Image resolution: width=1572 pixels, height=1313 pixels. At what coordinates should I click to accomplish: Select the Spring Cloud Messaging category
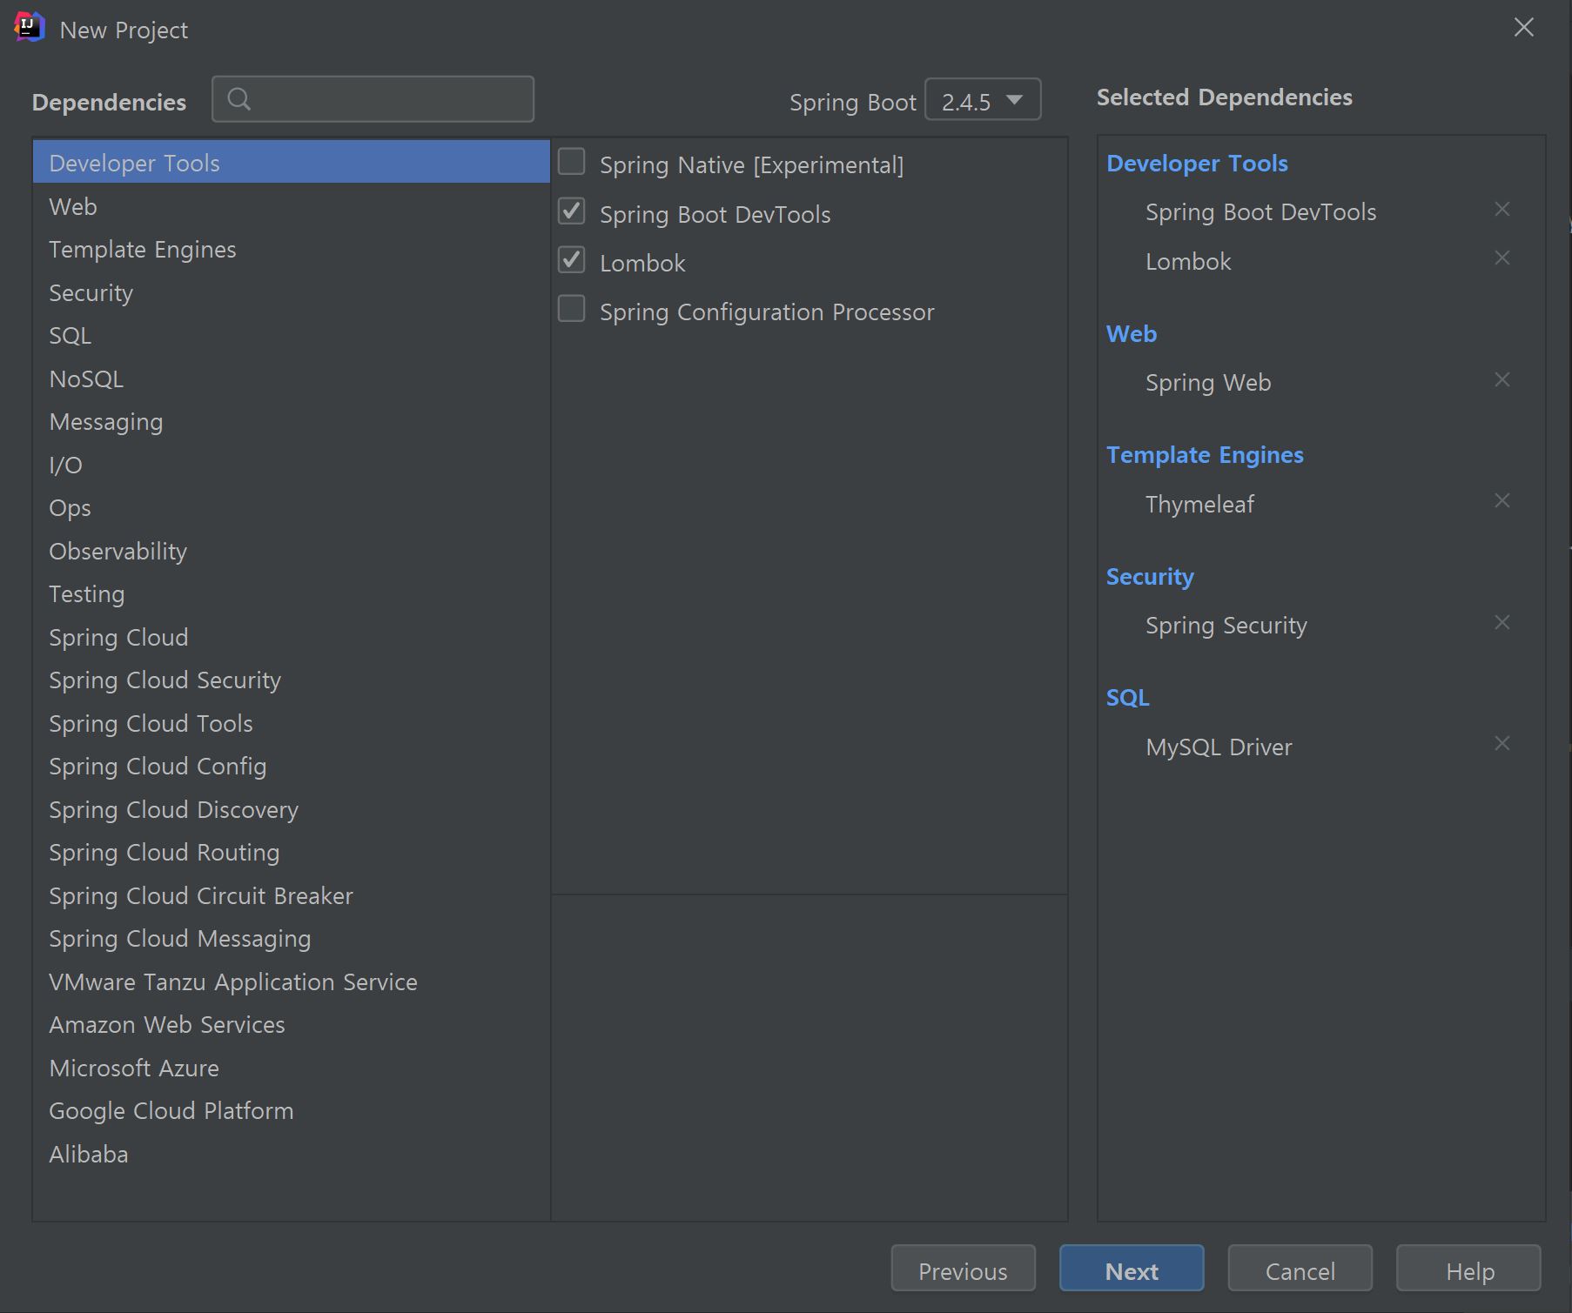[x=291, y=939]
